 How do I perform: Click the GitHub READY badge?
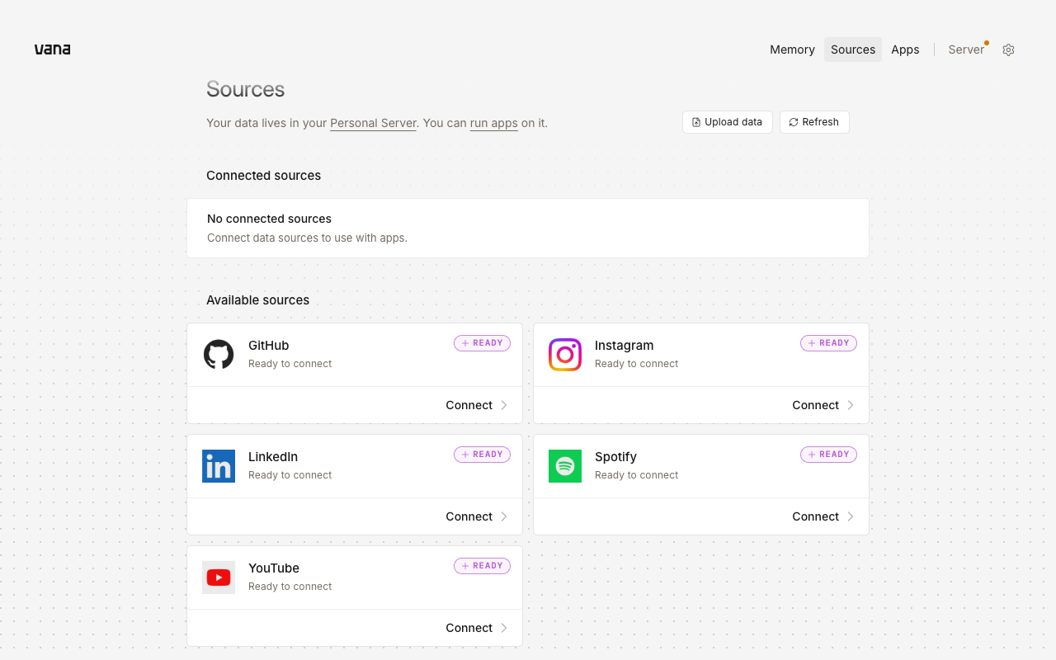click(482, 343)
